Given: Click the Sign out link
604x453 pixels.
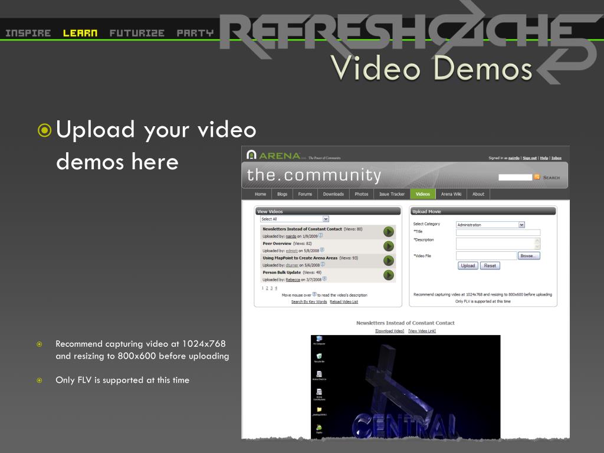Looking at the screenshot, I should click(530, 158).
